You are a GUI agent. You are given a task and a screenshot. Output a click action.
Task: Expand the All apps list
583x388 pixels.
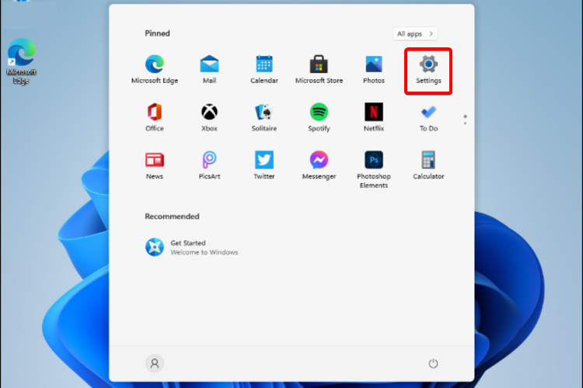pyautogui.click(x=415, y=34)
